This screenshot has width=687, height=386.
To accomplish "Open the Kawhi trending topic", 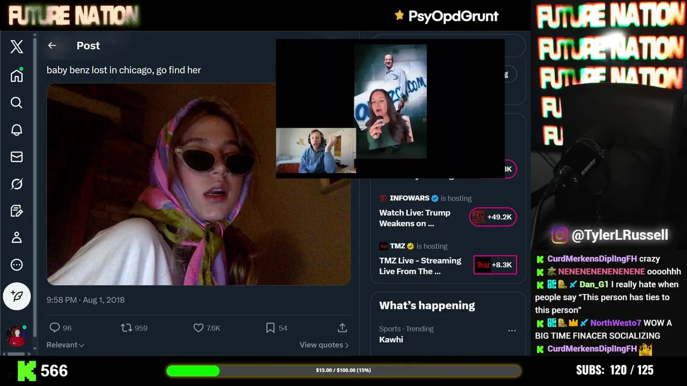I will [391, 339].
